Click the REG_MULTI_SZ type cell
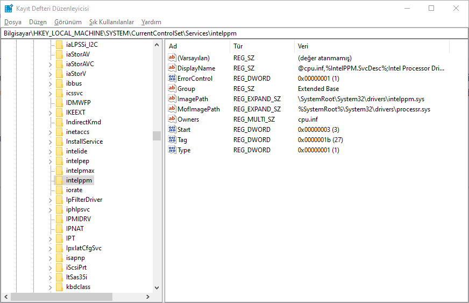The width and height of the screenshot is (469, 303). (254, 119)
